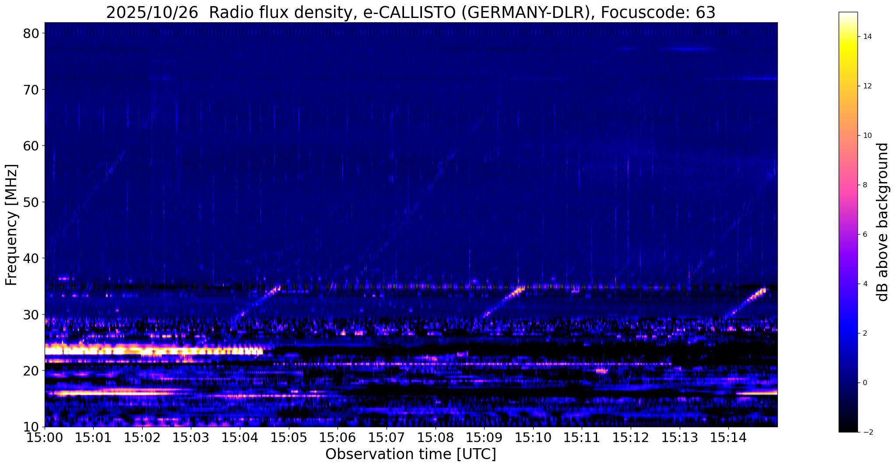Image resolution: width=896 pixels, height=467 pixels.
Task: Click the drifting streak ending near 15:14:45
Action: point(746,302)
